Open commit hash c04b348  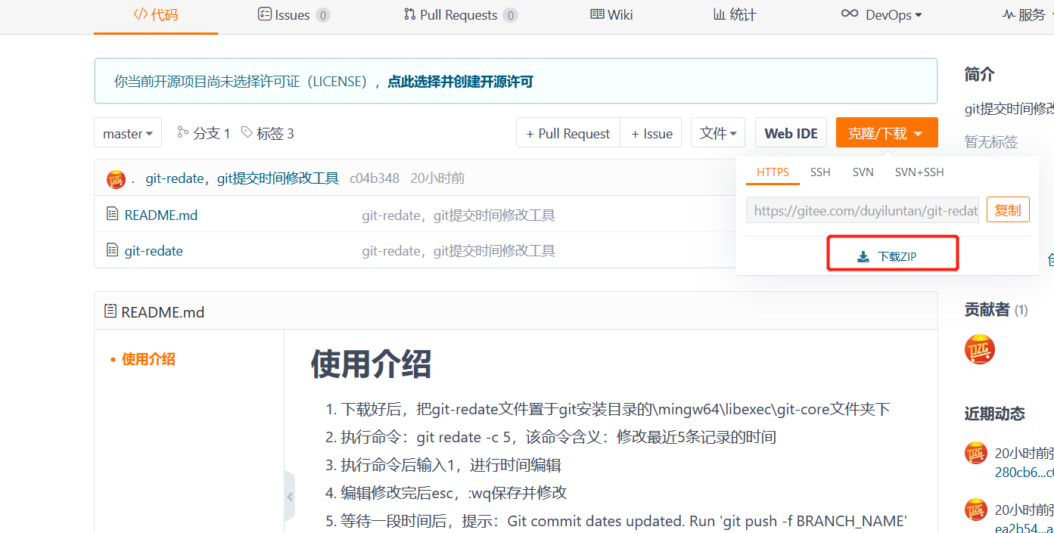(x=374, y=178)
